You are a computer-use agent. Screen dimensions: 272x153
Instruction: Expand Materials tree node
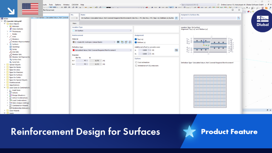pos(8,26)
